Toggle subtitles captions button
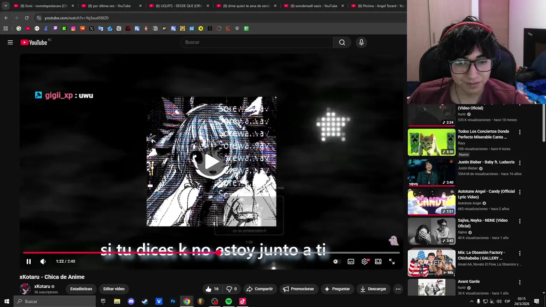Image resolution: width=546 pixels, height=307 pixels. point(351,261)
